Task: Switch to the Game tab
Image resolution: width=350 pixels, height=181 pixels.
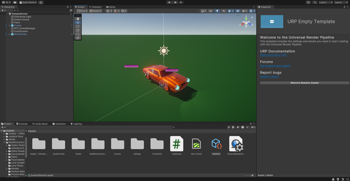Action: pyautogui.click(x=111, y=7)
